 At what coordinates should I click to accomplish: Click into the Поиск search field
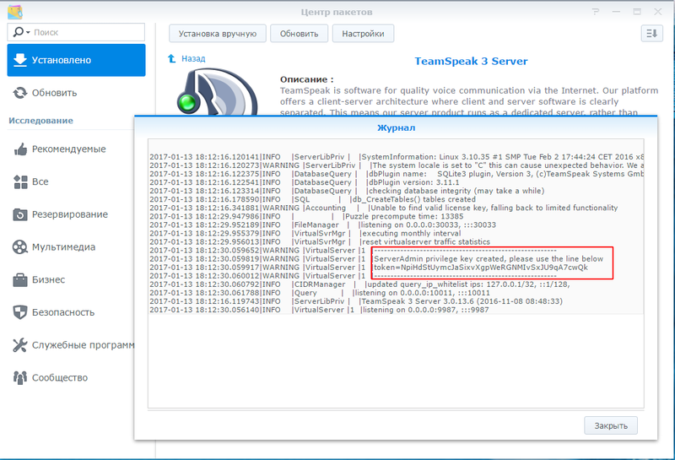click(x=84, y=32)
